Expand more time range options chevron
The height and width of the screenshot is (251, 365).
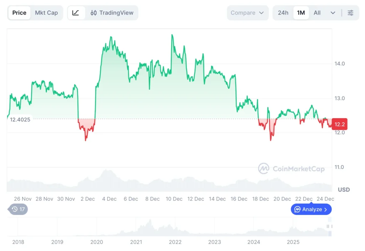click(x=333, y=13)
